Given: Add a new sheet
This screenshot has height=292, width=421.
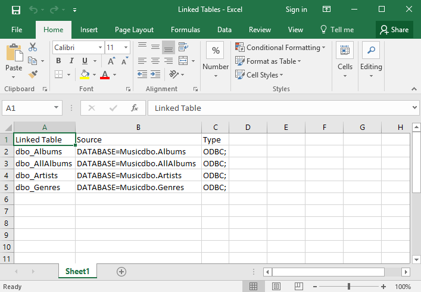Looking at the screenshot, I should 121,272.
